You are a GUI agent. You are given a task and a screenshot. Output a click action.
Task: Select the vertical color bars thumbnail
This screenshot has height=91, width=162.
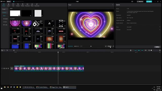(x=50, y=46)
